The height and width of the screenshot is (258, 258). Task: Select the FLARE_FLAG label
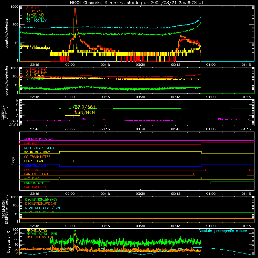click(x=34, y=161)
